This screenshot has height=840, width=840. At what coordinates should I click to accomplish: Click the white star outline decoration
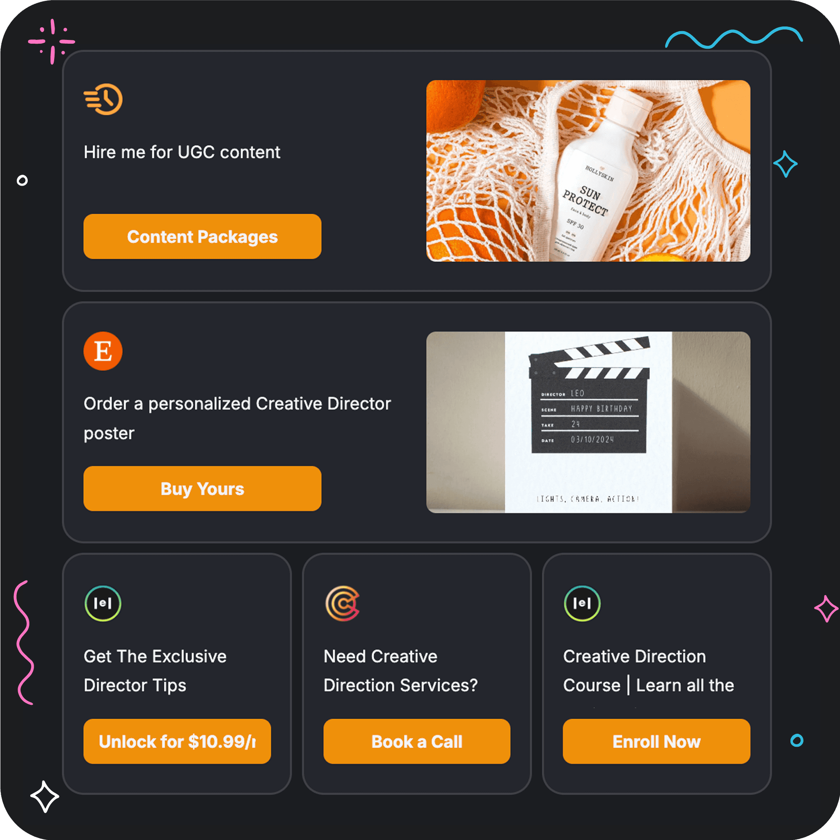pyautogui.click(x=45, y=796)
